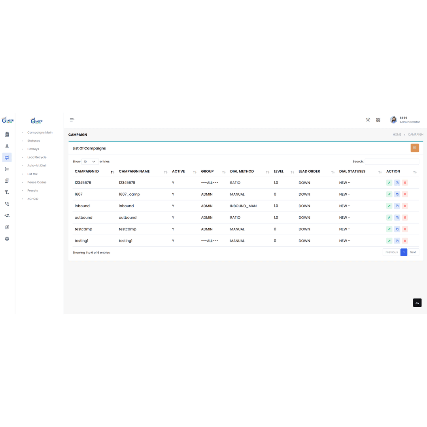Open the show entries dropdown
This screenshot has width=427, height=427.
coord(90,162)
